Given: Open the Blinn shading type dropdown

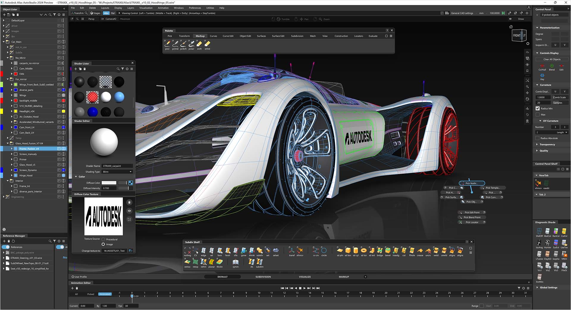Looking at the screenshot, I should 130,172.
